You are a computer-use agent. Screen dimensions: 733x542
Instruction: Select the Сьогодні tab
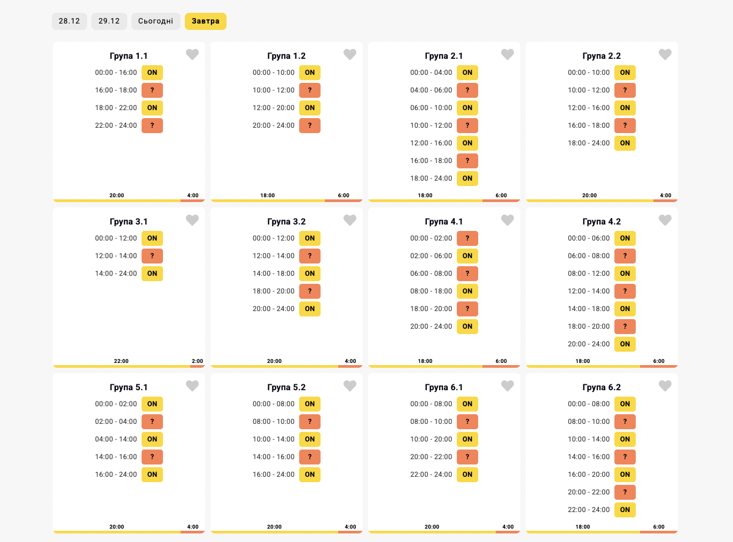point(155,21)
